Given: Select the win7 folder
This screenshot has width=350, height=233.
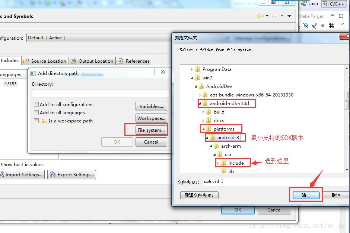Looking at the screenshot, I should [207, 78].
